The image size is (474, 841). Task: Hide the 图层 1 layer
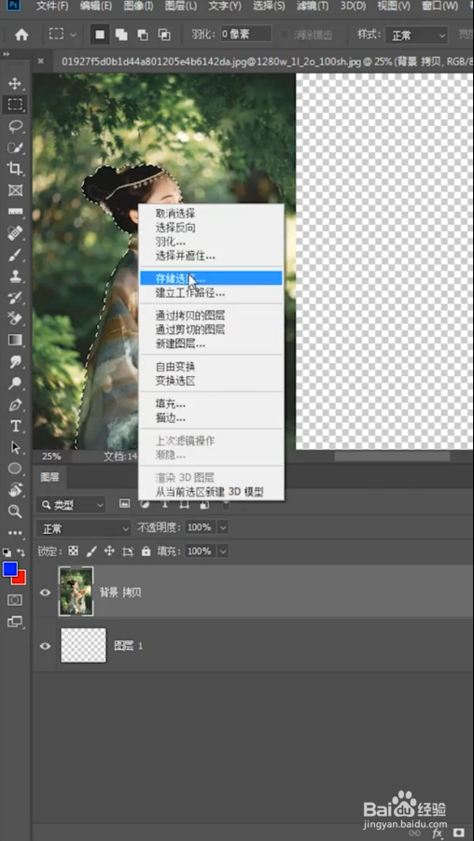point(46,646)
